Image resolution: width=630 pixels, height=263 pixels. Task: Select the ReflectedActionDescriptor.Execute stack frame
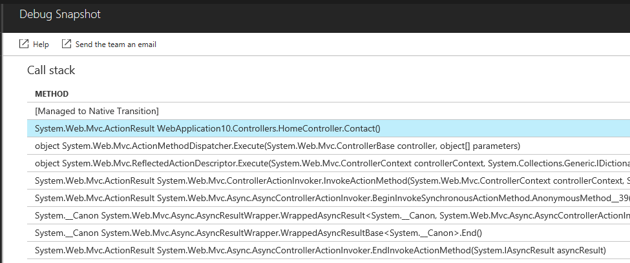[x=329, y=163]
